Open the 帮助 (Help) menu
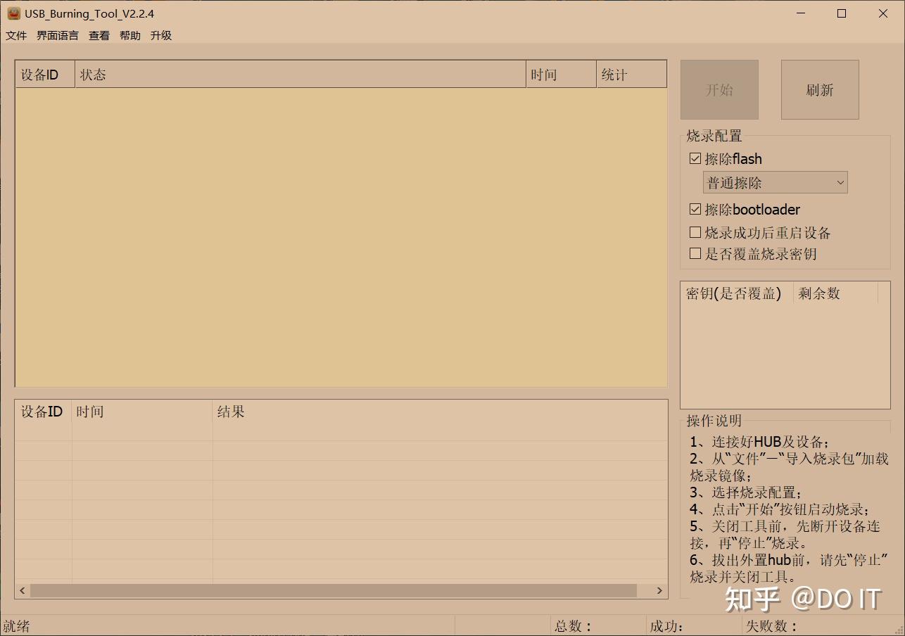Screen dimensions: 905x636 130,35
